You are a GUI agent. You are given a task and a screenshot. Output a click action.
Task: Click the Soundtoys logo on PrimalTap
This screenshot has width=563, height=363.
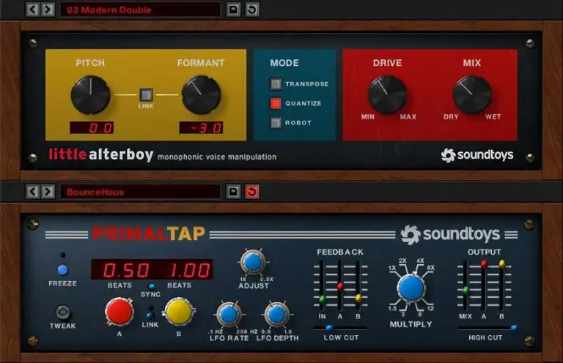pyautogui.click(x=450, y=235)
